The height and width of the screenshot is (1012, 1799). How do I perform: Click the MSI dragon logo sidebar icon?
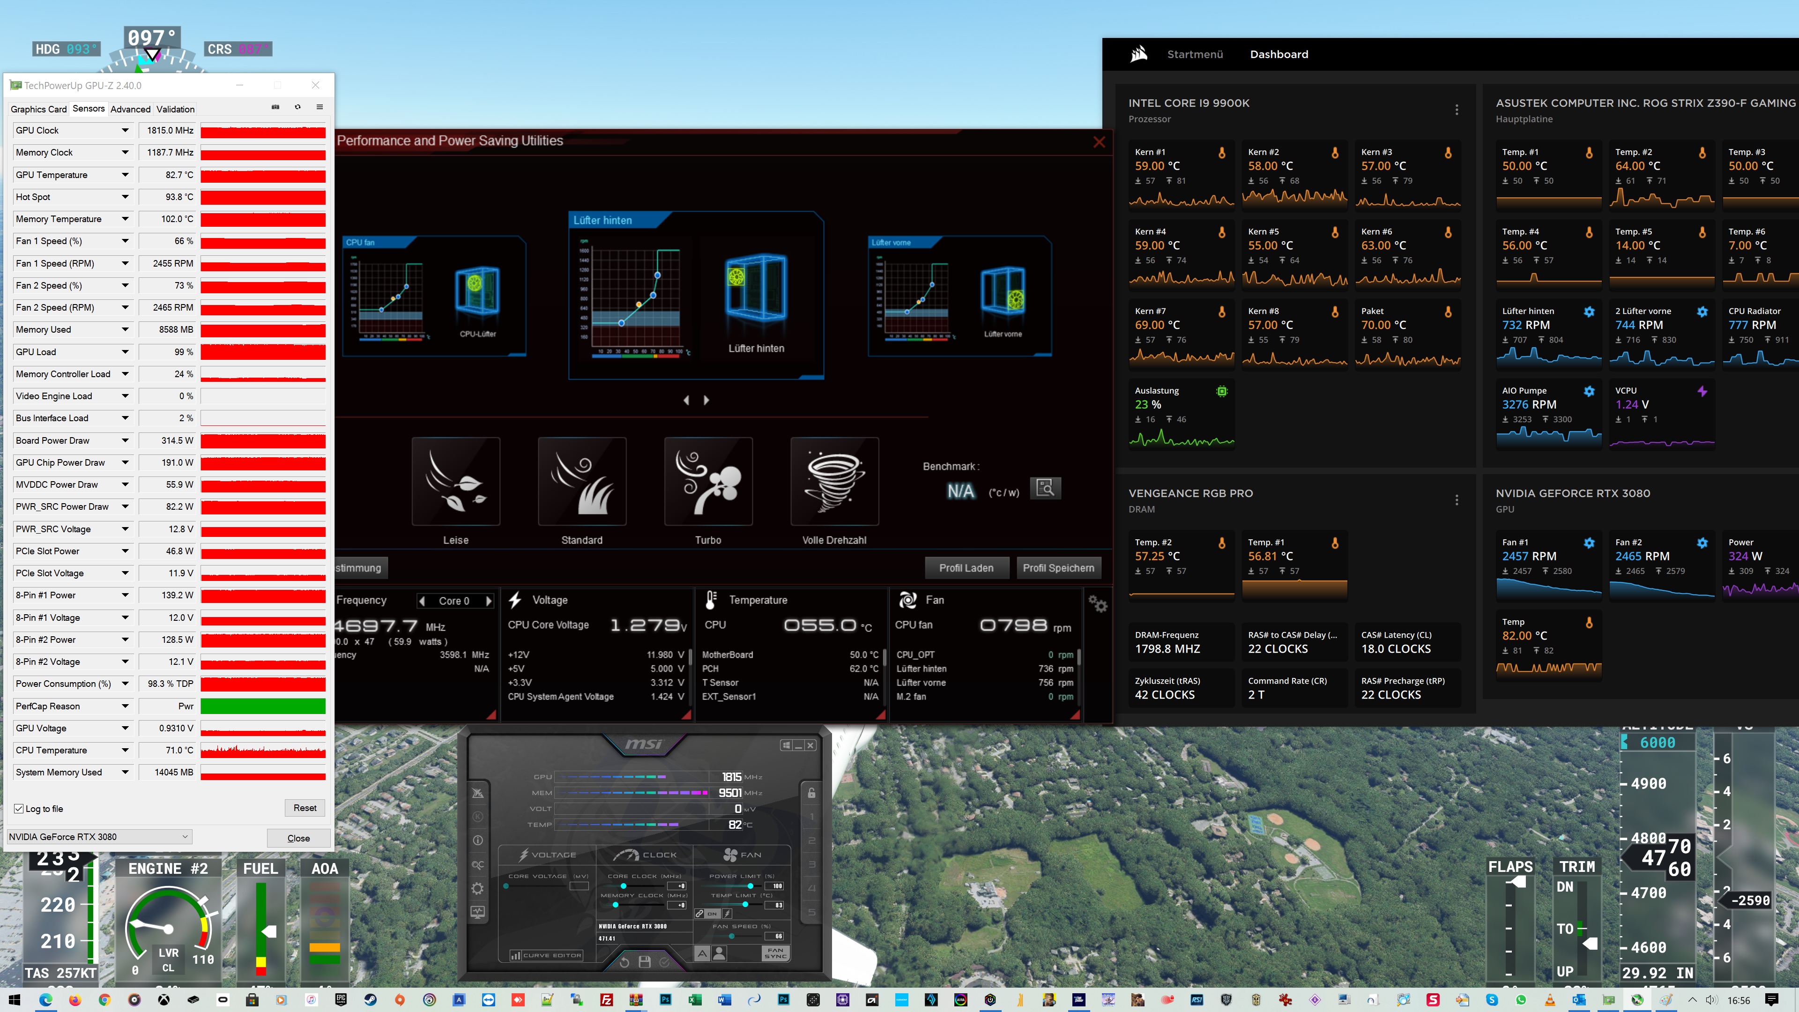click(x=478, y=793)
